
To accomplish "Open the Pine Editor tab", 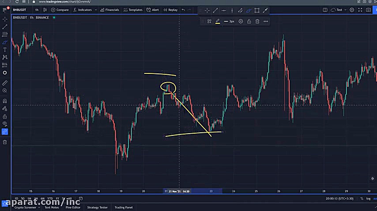I will [73, 207].
